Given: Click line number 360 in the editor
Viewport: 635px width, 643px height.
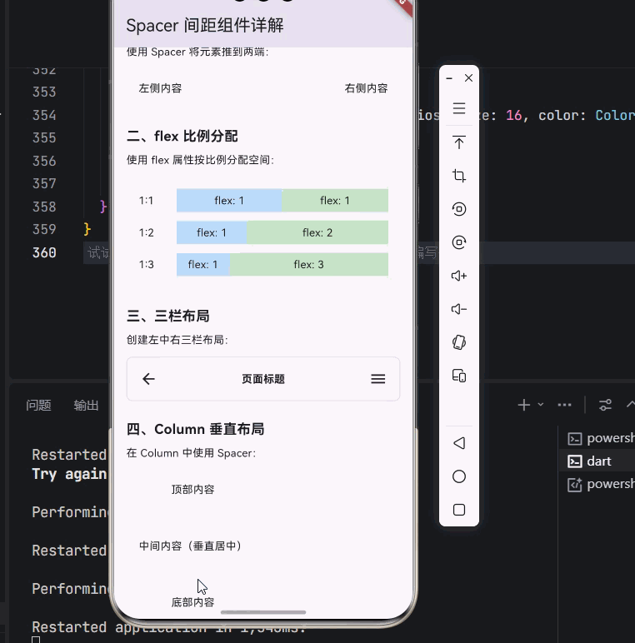Looking at the screenshot, I should (x=44, y=252).
